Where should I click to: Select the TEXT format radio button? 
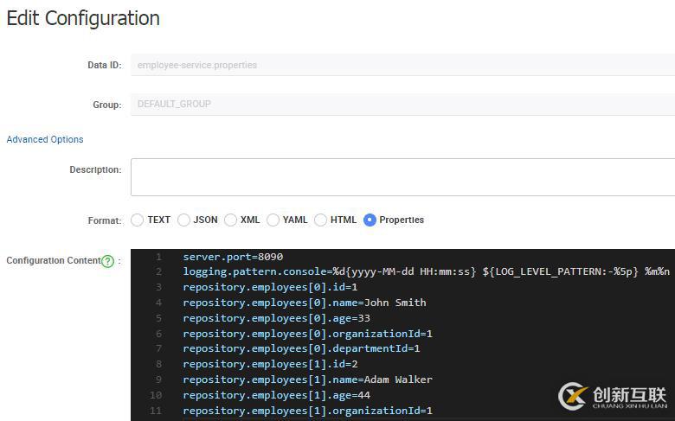(x=137, y=220)
